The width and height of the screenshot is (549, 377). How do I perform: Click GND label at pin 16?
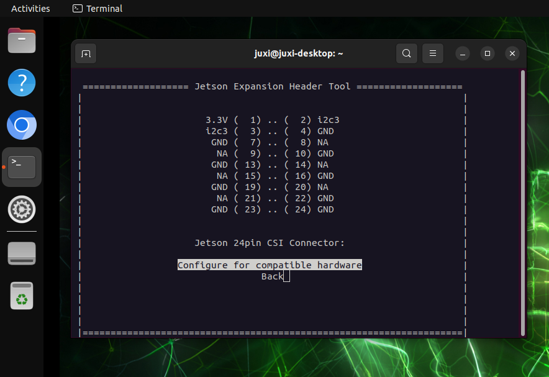(325, 176)
